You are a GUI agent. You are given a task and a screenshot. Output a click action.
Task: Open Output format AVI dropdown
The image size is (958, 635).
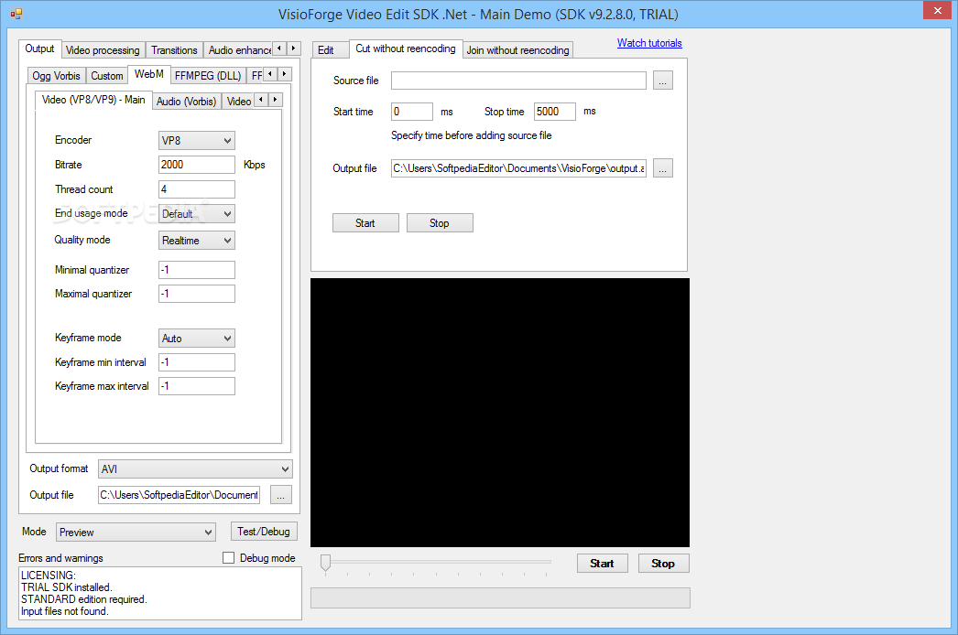[195, 468]
